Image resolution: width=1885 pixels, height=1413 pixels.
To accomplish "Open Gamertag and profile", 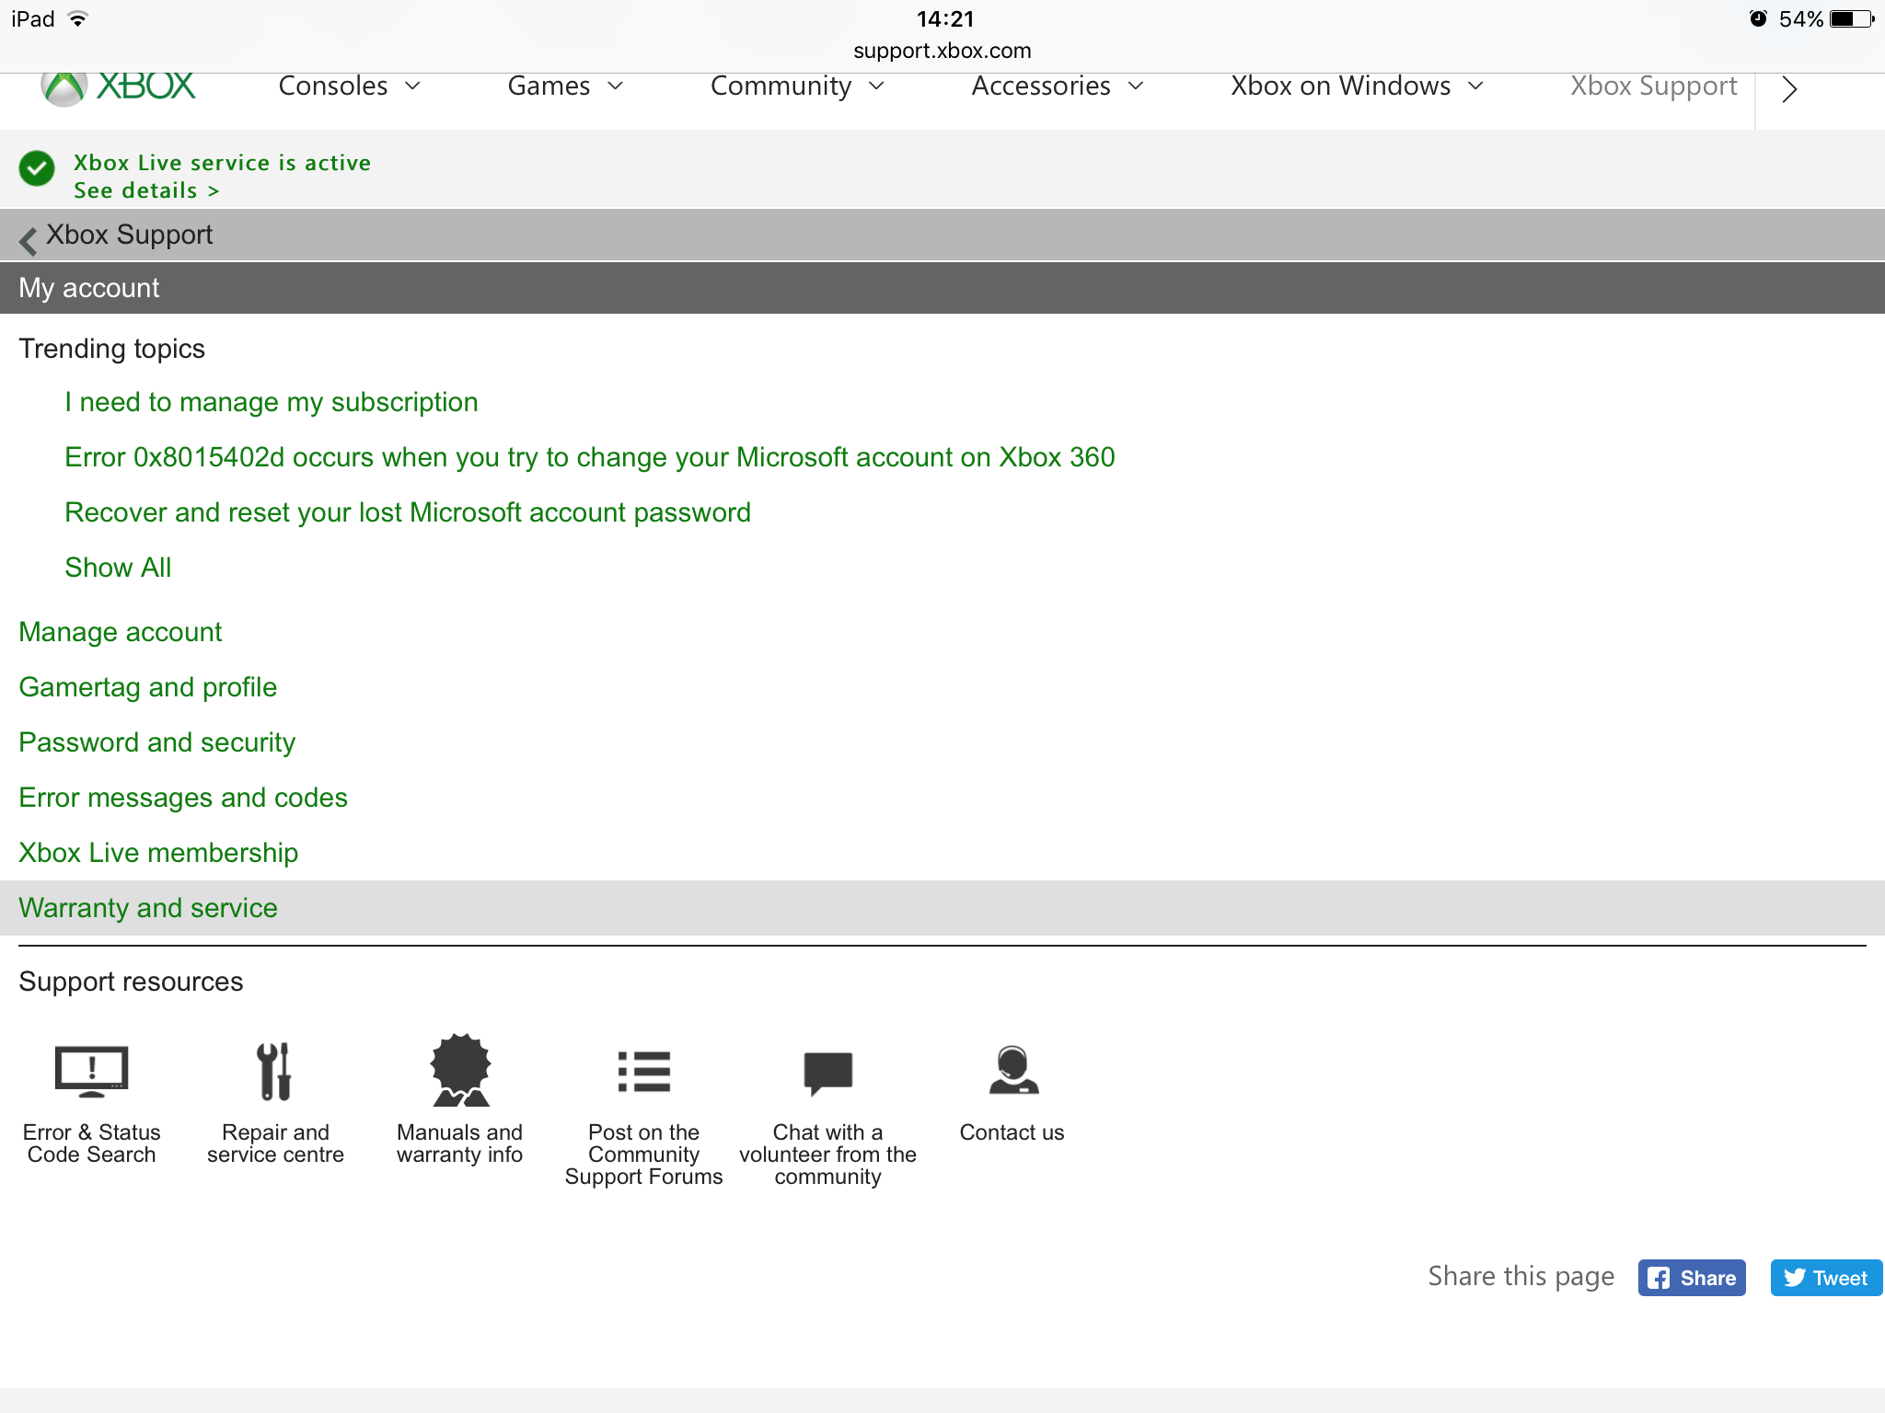I will [x=148, y=687].
